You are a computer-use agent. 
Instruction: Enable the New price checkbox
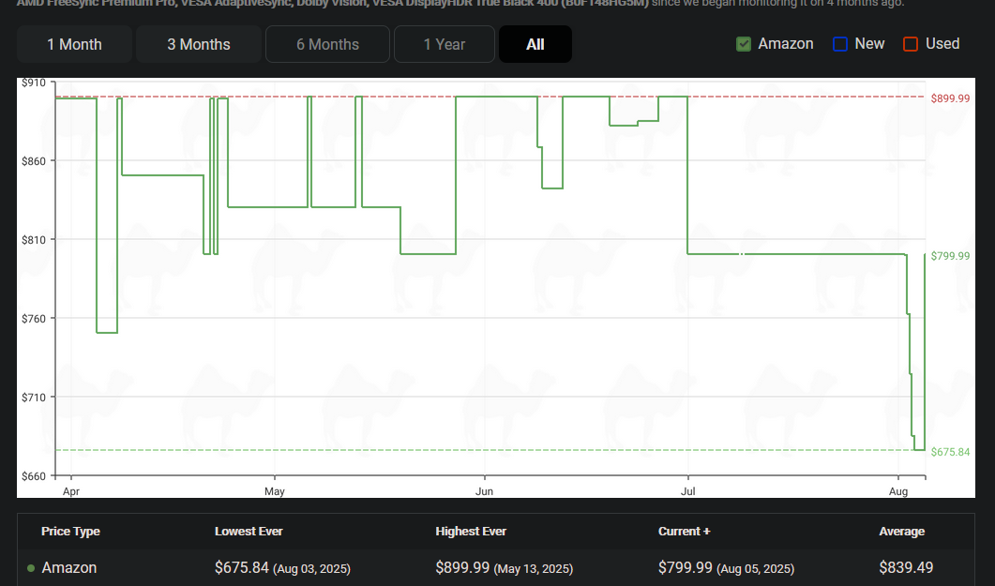pyautogui.click(x=840, y=44)
